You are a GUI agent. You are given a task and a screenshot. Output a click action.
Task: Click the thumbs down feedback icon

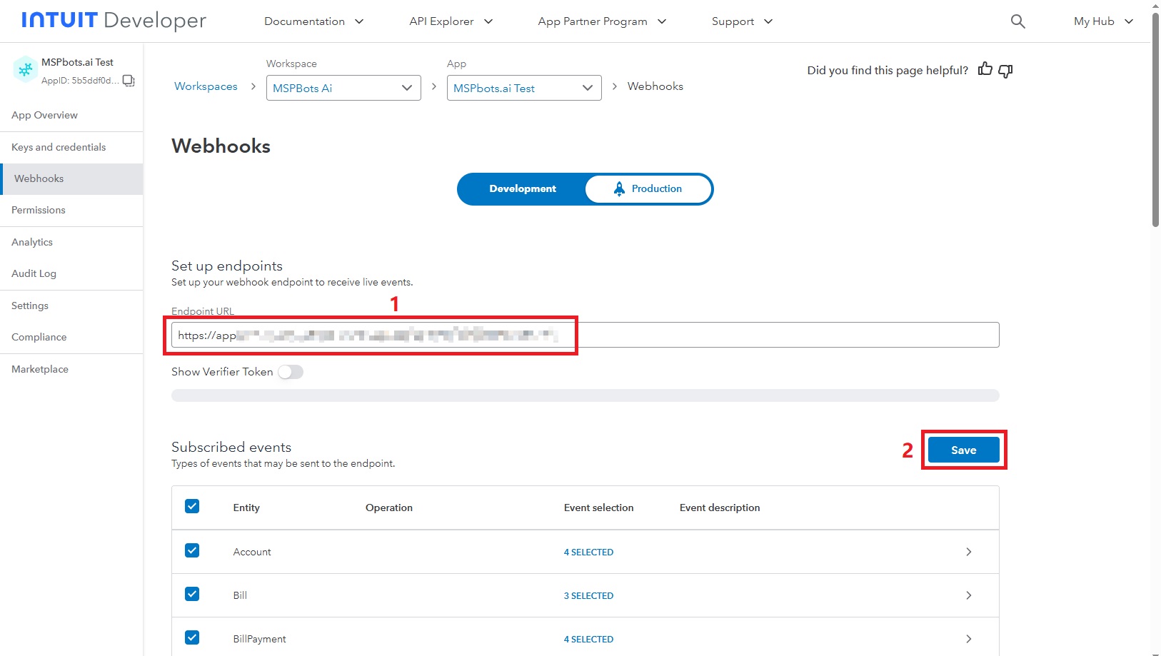coord(1005,70)
